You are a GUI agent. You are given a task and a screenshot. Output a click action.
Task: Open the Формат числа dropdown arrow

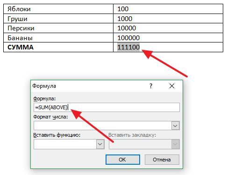point(175,126)
